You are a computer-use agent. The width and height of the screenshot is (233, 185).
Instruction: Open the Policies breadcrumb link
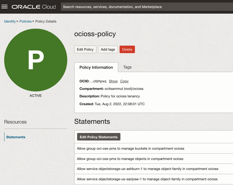pos(25,21)
